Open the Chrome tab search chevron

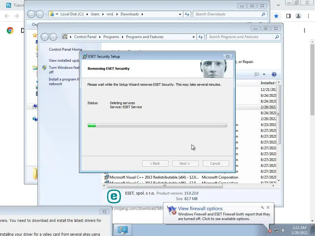pos(278,5)
